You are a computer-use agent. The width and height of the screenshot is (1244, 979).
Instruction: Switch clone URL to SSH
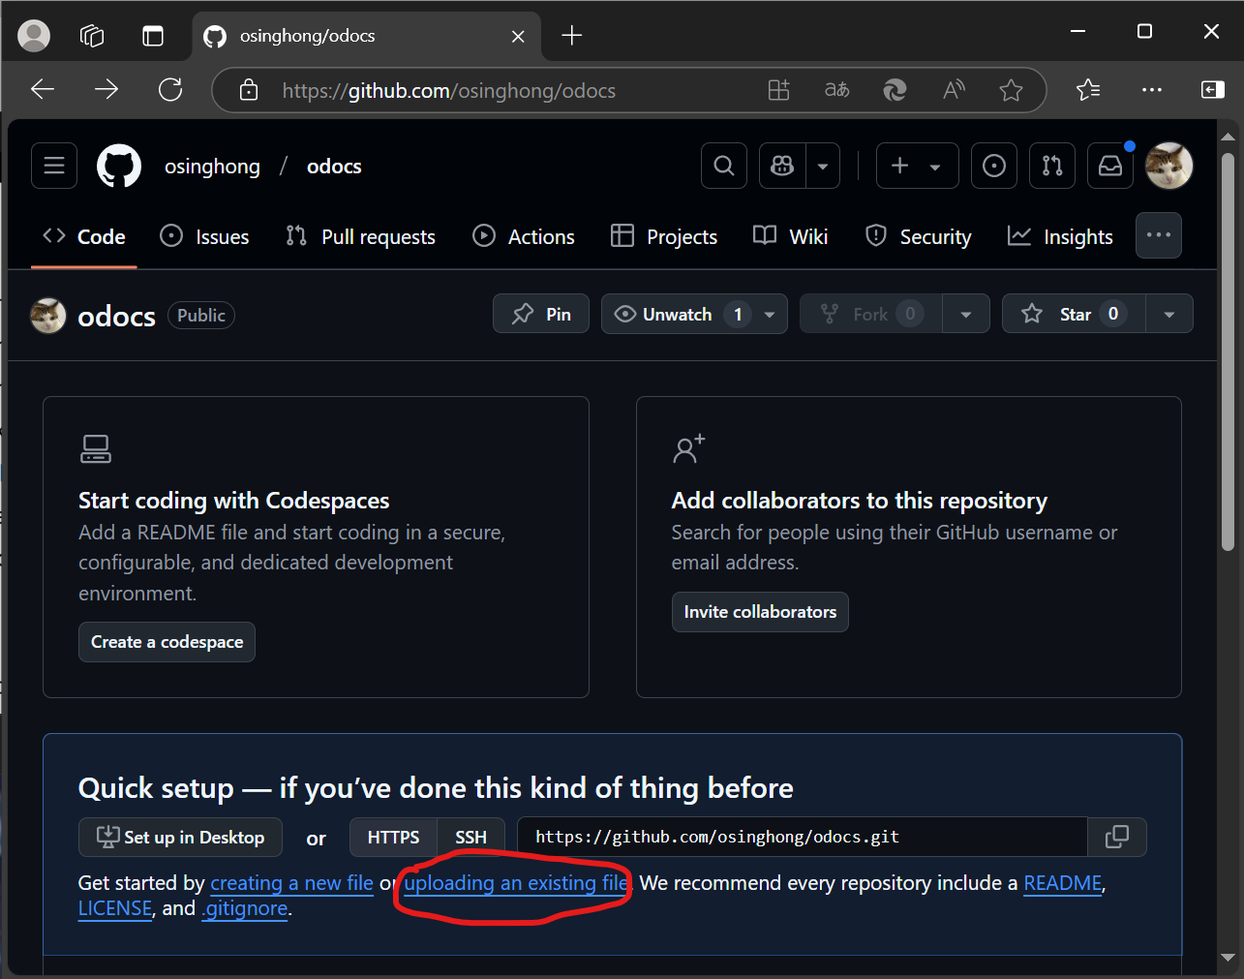tap(470, 837)
